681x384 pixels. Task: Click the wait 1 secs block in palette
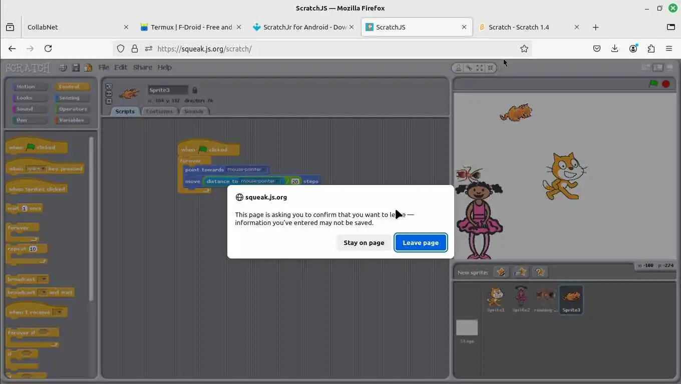point(24,208)
